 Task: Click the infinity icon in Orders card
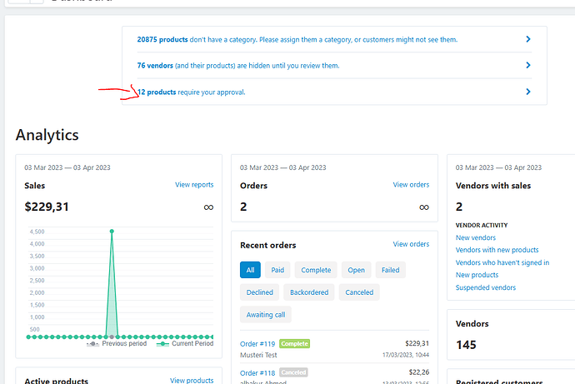(424, 207)
